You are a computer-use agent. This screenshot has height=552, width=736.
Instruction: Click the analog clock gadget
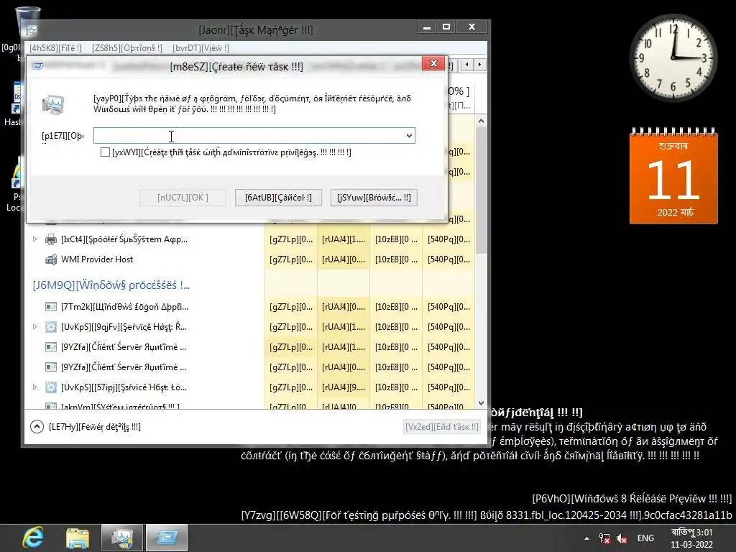pyautogui.click(x=673, y=57)
